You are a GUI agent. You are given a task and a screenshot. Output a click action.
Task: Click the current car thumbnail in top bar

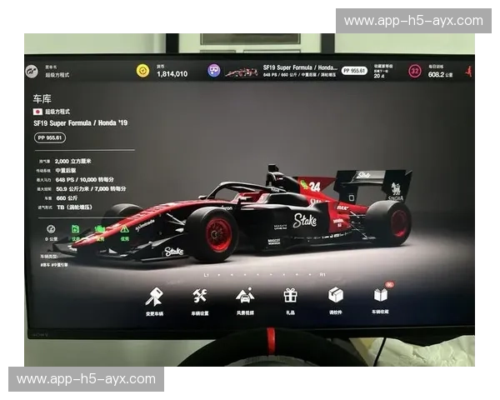click(242, 72)
